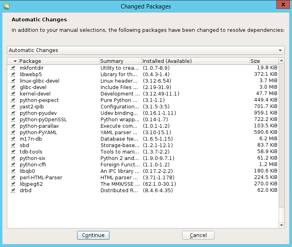Click the status icon for tdb-tools
This screenshot has width=292, height=247.
click(x=13, y=152)
